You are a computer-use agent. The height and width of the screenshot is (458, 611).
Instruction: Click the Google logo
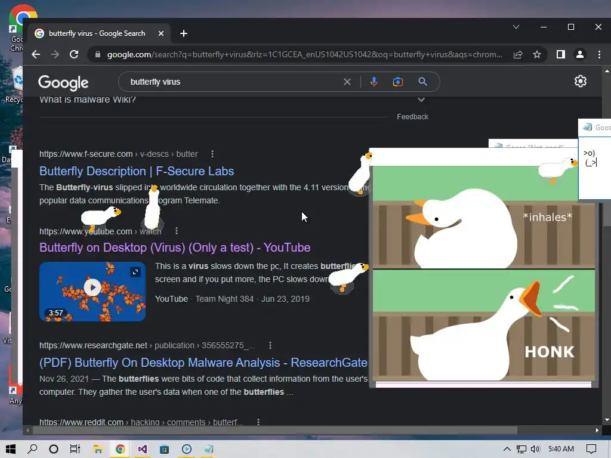click(63, 82)
